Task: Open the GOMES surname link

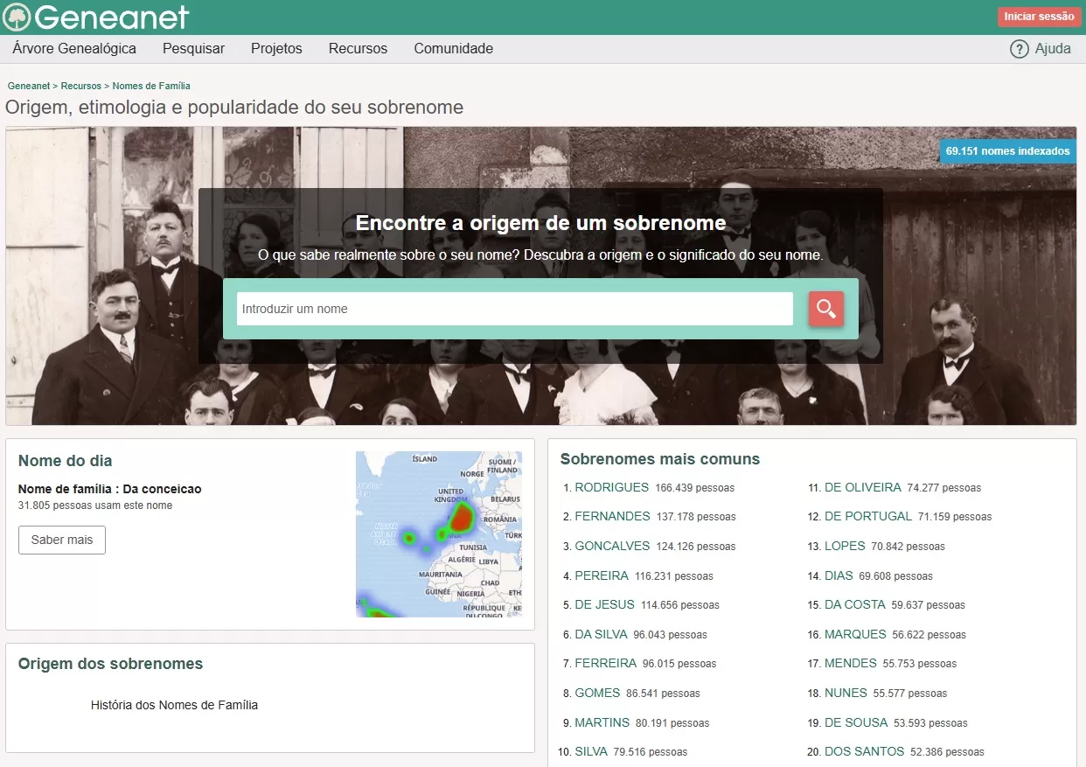Action: coord(597,693)
